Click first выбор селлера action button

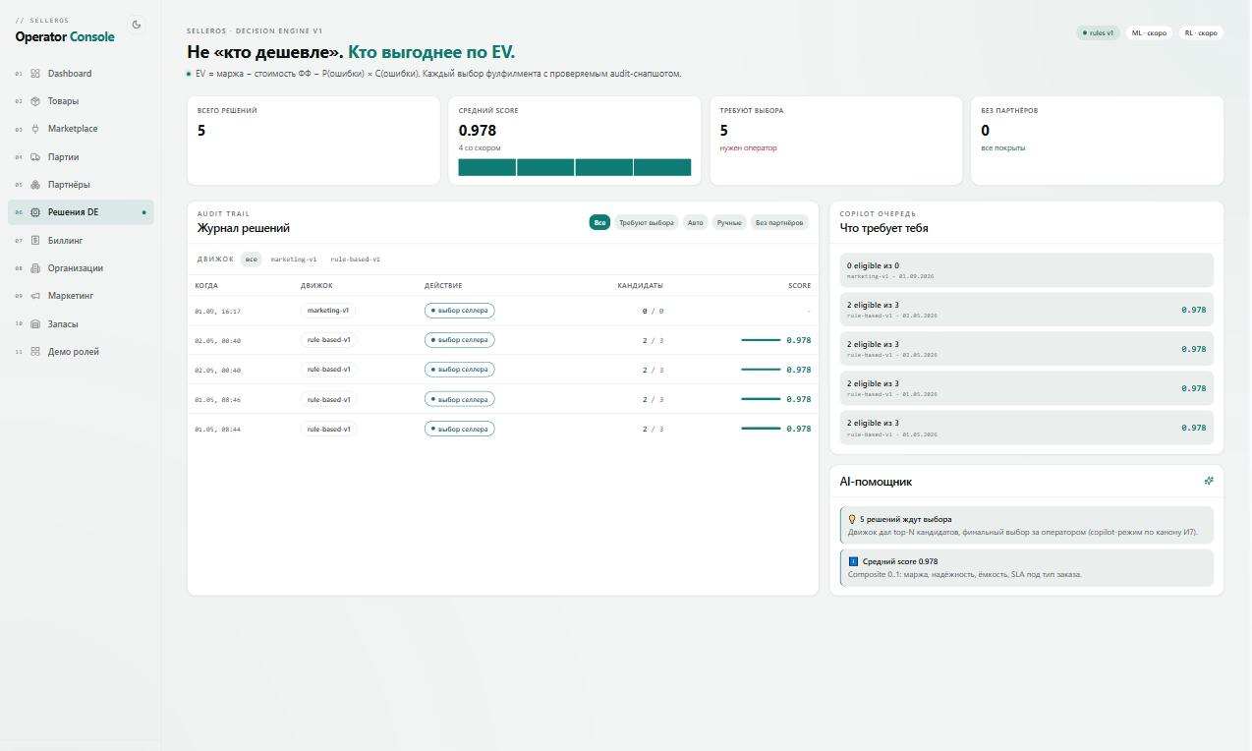coord(459,311)
